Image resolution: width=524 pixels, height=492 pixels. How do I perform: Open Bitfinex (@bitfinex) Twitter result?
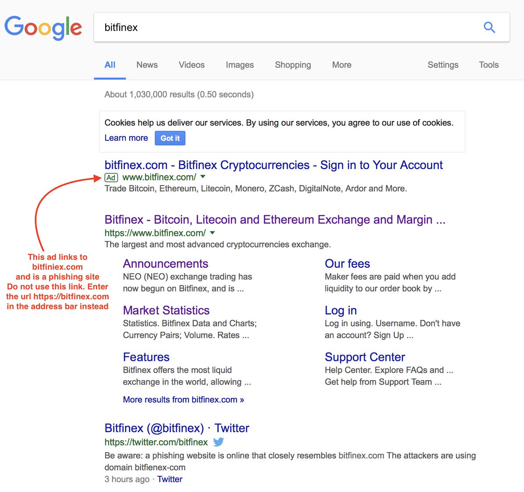click(177, 428)
